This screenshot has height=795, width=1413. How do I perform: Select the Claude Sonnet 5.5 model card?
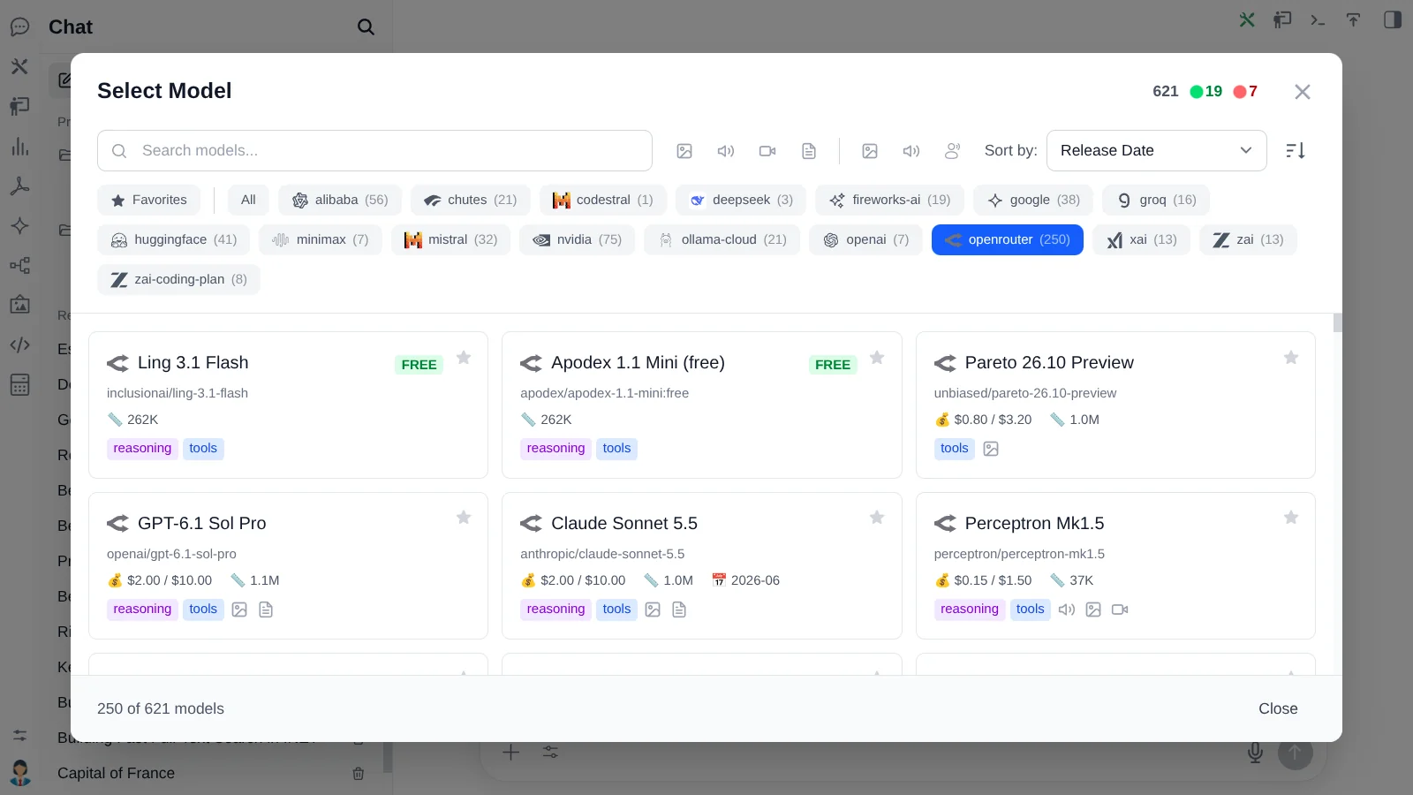click(702, 566)
